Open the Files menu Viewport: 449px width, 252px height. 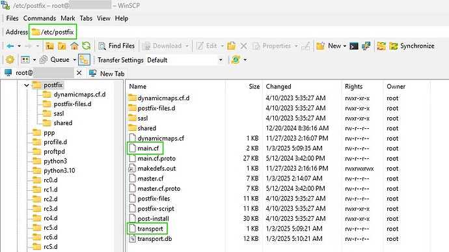click(x=12, y=18)
